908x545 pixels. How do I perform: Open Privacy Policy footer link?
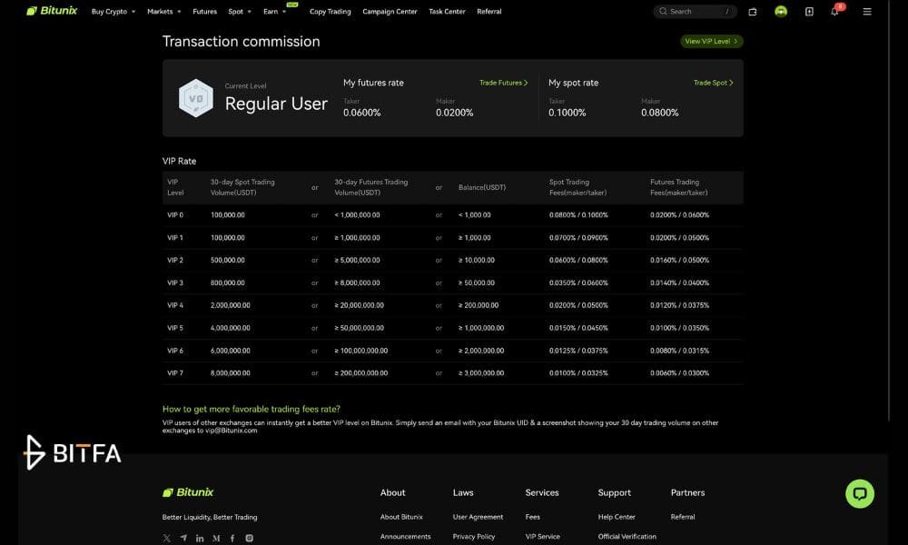[x=474, y=536]
